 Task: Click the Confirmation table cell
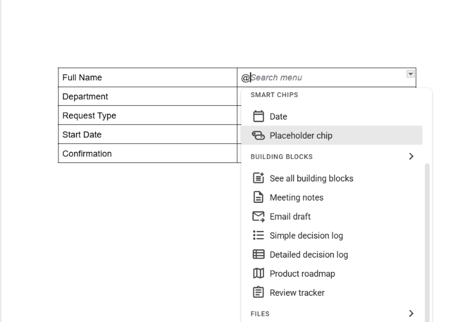pyautogui.click(x=148, y=154)
